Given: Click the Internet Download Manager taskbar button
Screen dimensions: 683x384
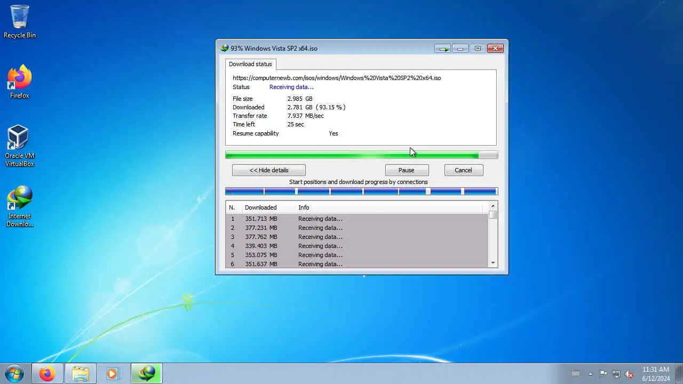Looking at the screenshot, I should point(147,373).
